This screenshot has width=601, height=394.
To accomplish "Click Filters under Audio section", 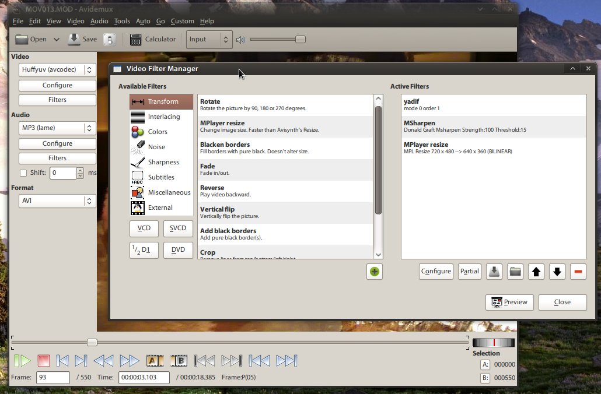I will 57,158.
